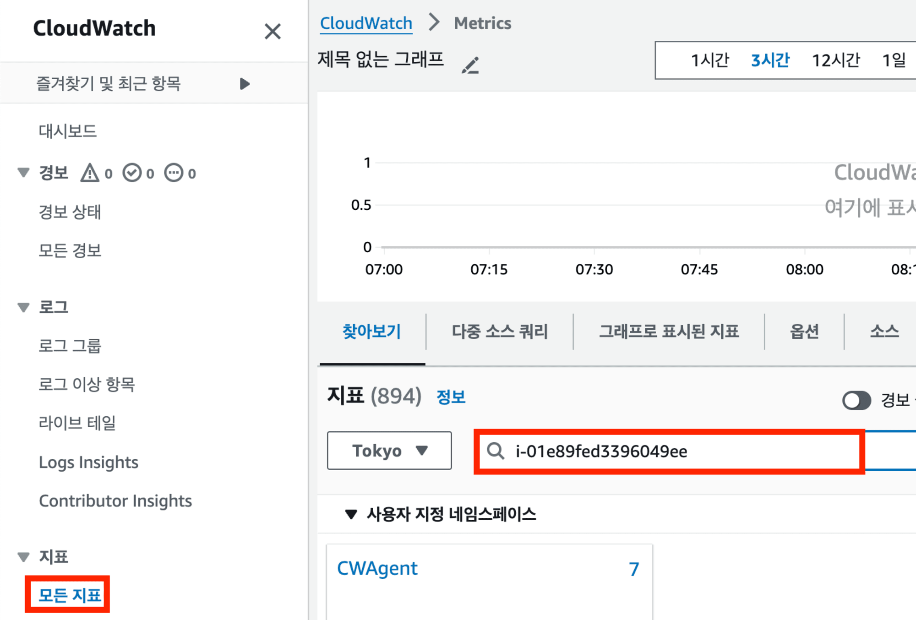Click the 즐겨찾기 및 최근 항목 row
Screen dimensions: 916x620
[x=154, y=83]
